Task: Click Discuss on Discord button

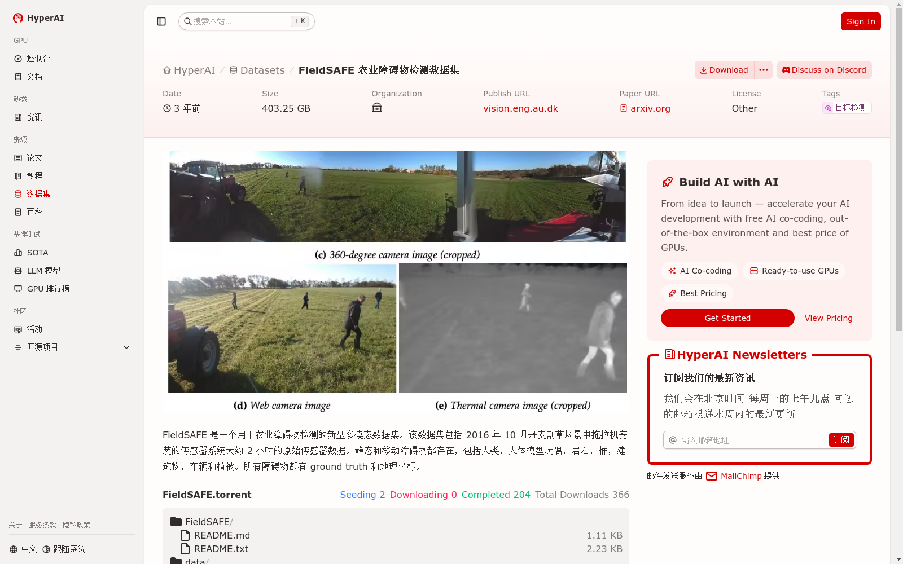Action: (x=825, y=70)
